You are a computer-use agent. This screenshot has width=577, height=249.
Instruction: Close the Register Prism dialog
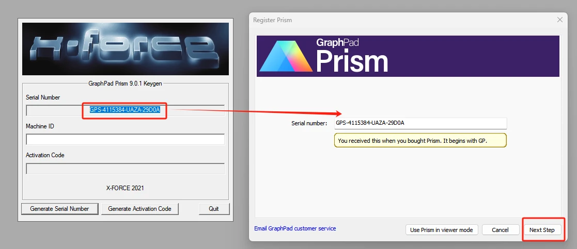point(560,20)
